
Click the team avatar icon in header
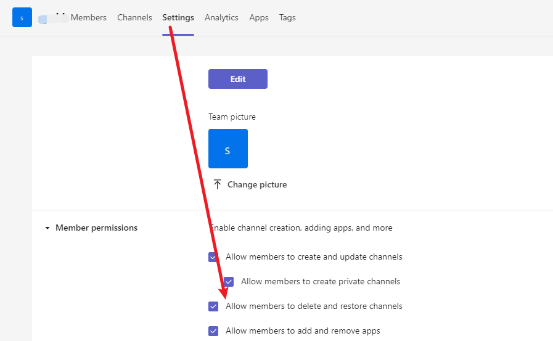(22, 17)
